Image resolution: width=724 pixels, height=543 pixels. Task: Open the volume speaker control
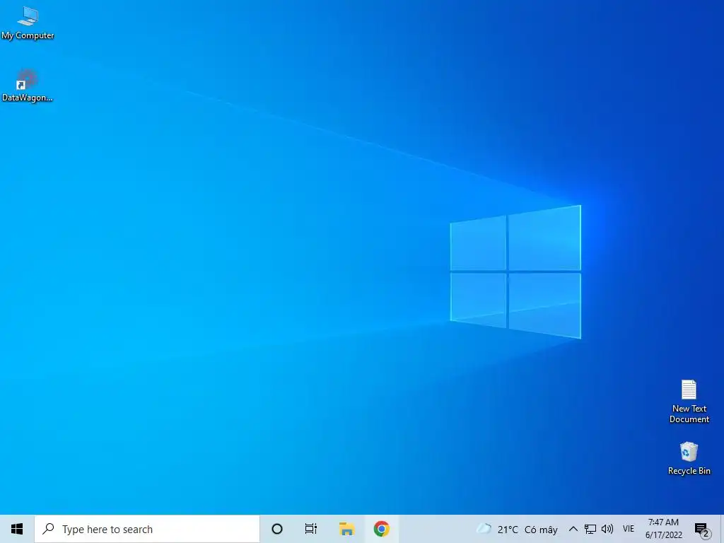(x=607, y=529)
